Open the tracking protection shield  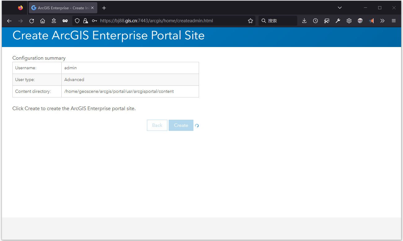77,21
